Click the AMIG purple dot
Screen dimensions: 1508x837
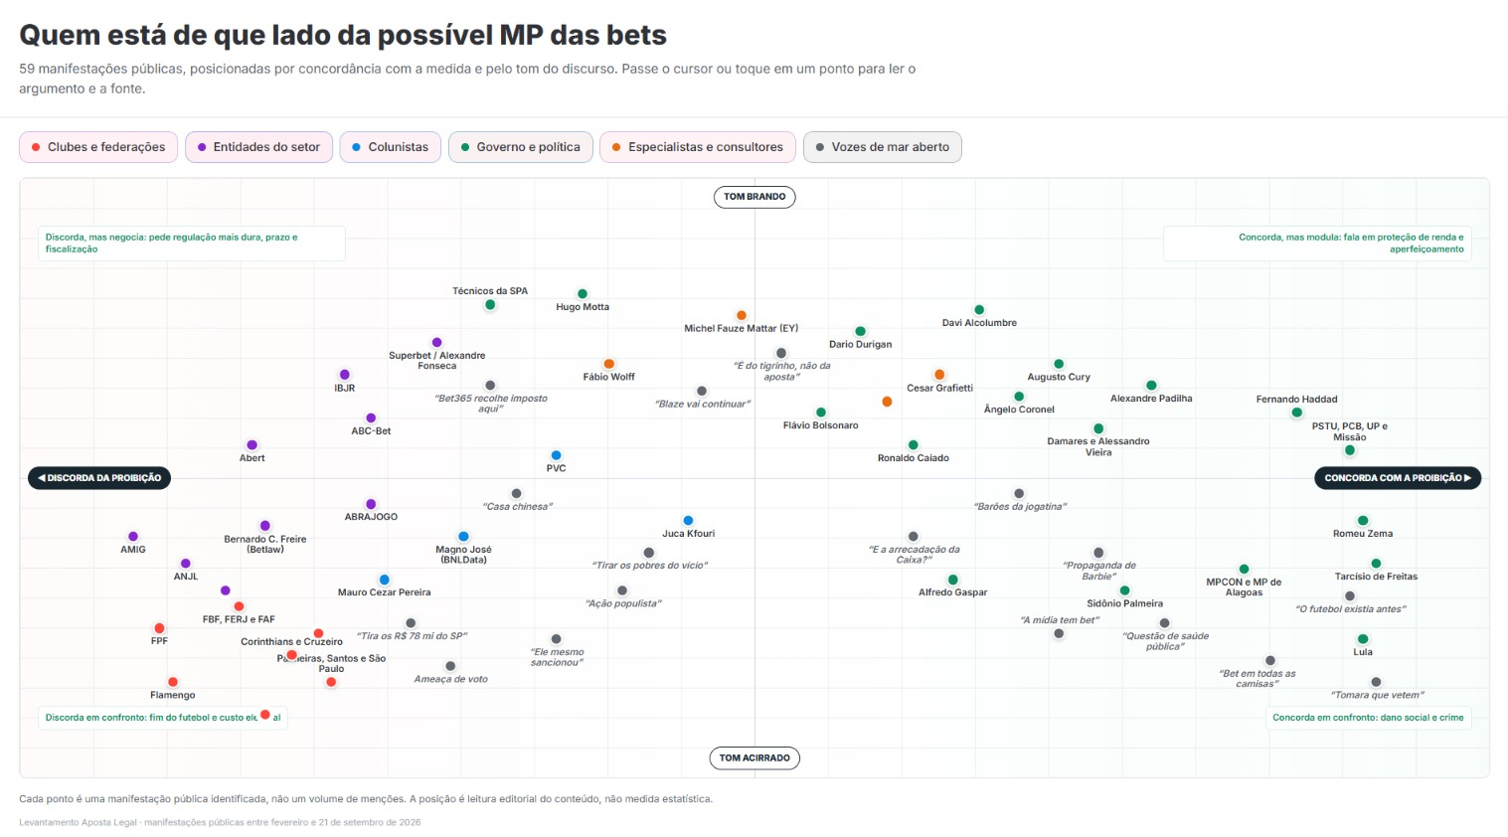pos(133,537)
